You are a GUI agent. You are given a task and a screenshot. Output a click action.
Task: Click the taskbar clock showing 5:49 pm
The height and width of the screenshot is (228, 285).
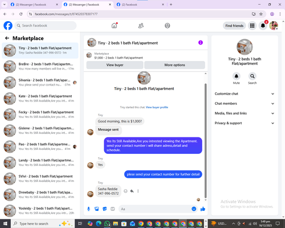coord(266,223)
